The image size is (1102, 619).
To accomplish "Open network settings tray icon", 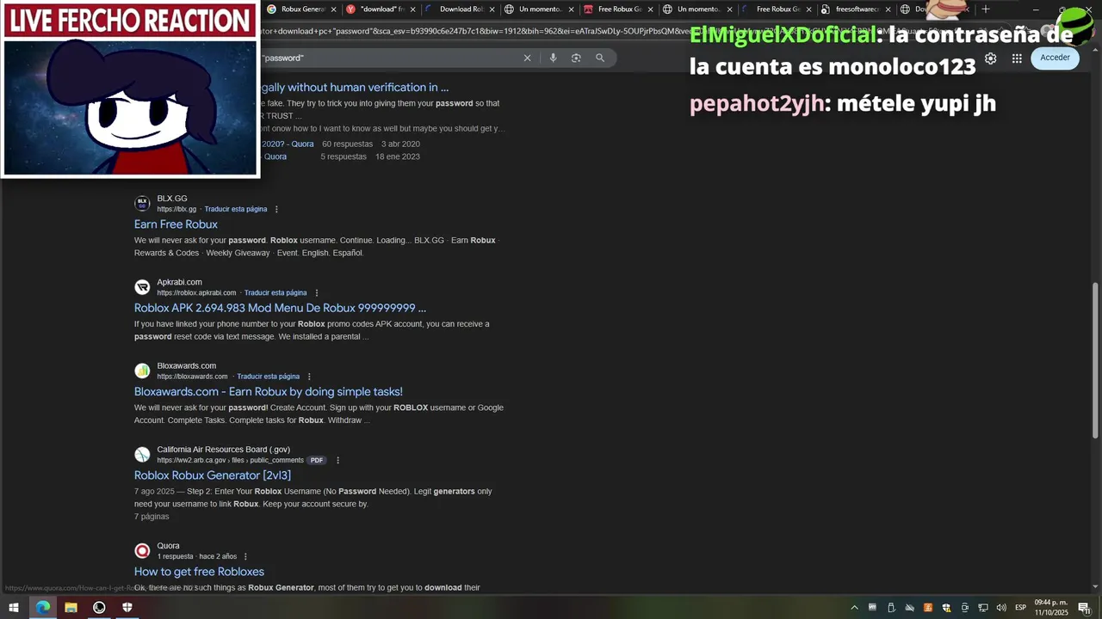I will pyautogui.click(x=982, y=608).
